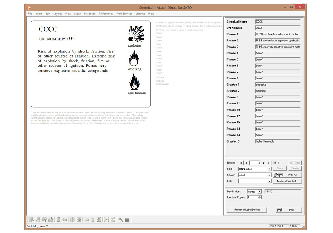Increase Identical Copies with up arrow
Viewport: 333px width, 233px height.
tap(260, 196)
